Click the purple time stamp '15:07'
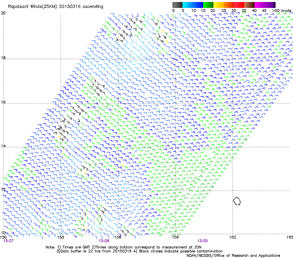 point(8,241)
